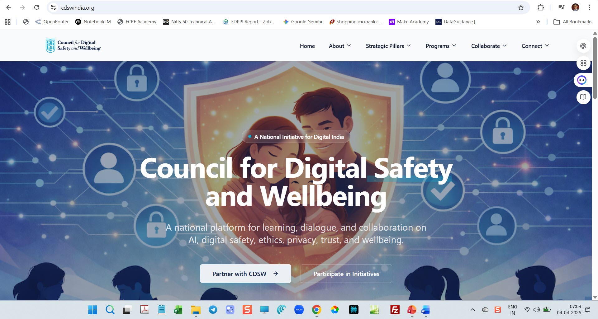Open the book icon in right sidebar
The image size is (598, 319).
(x=583, y=97)
